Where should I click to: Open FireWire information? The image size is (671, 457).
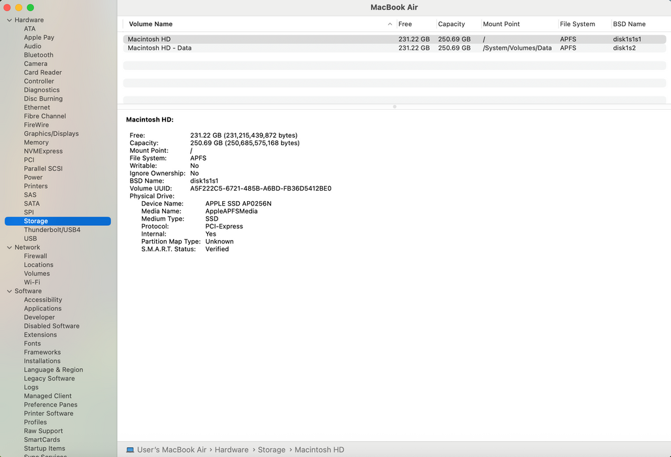tap(37, 125)
